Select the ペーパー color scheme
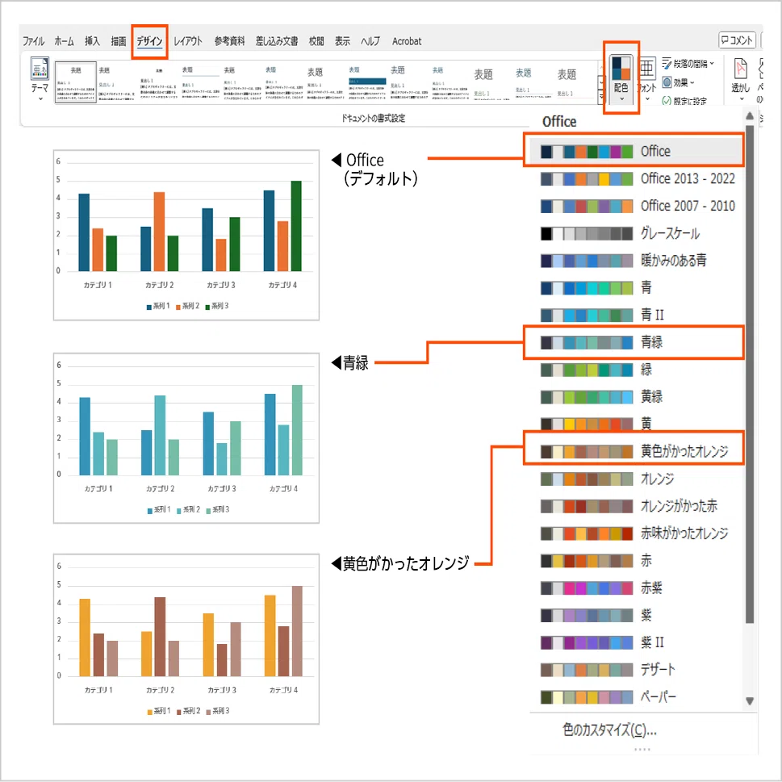 [636, 696]
